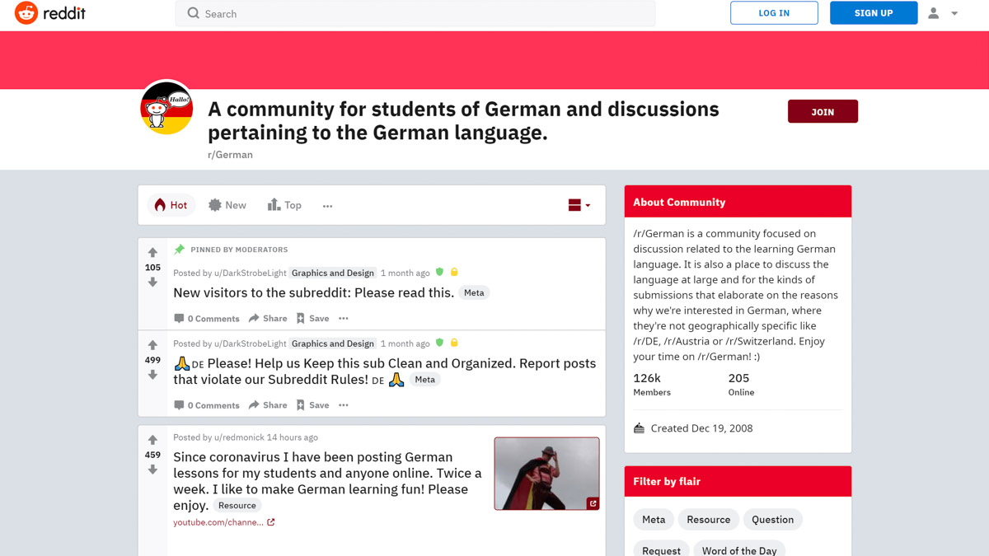Open the r/German community avatar
This screenshot has height=556, width=989.
click(166, 108)
